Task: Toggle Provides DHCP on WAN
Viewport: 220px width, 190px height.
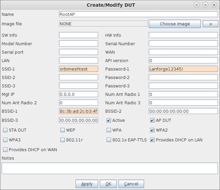Action: [5, 150]
